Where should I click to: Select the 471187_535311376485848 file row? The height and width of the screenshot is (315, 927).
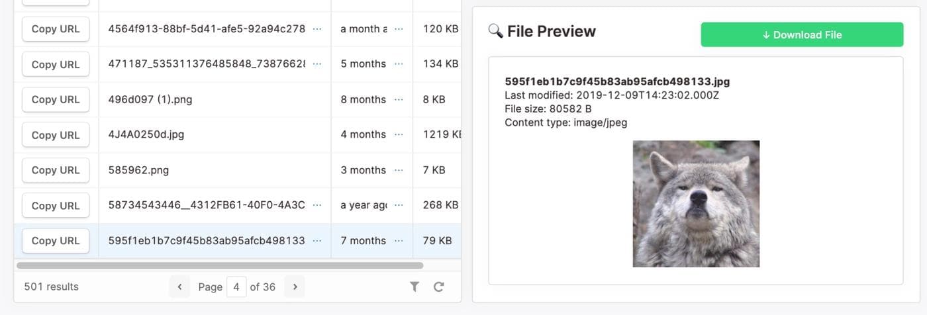pyautogui.click(x=207, y=64)
